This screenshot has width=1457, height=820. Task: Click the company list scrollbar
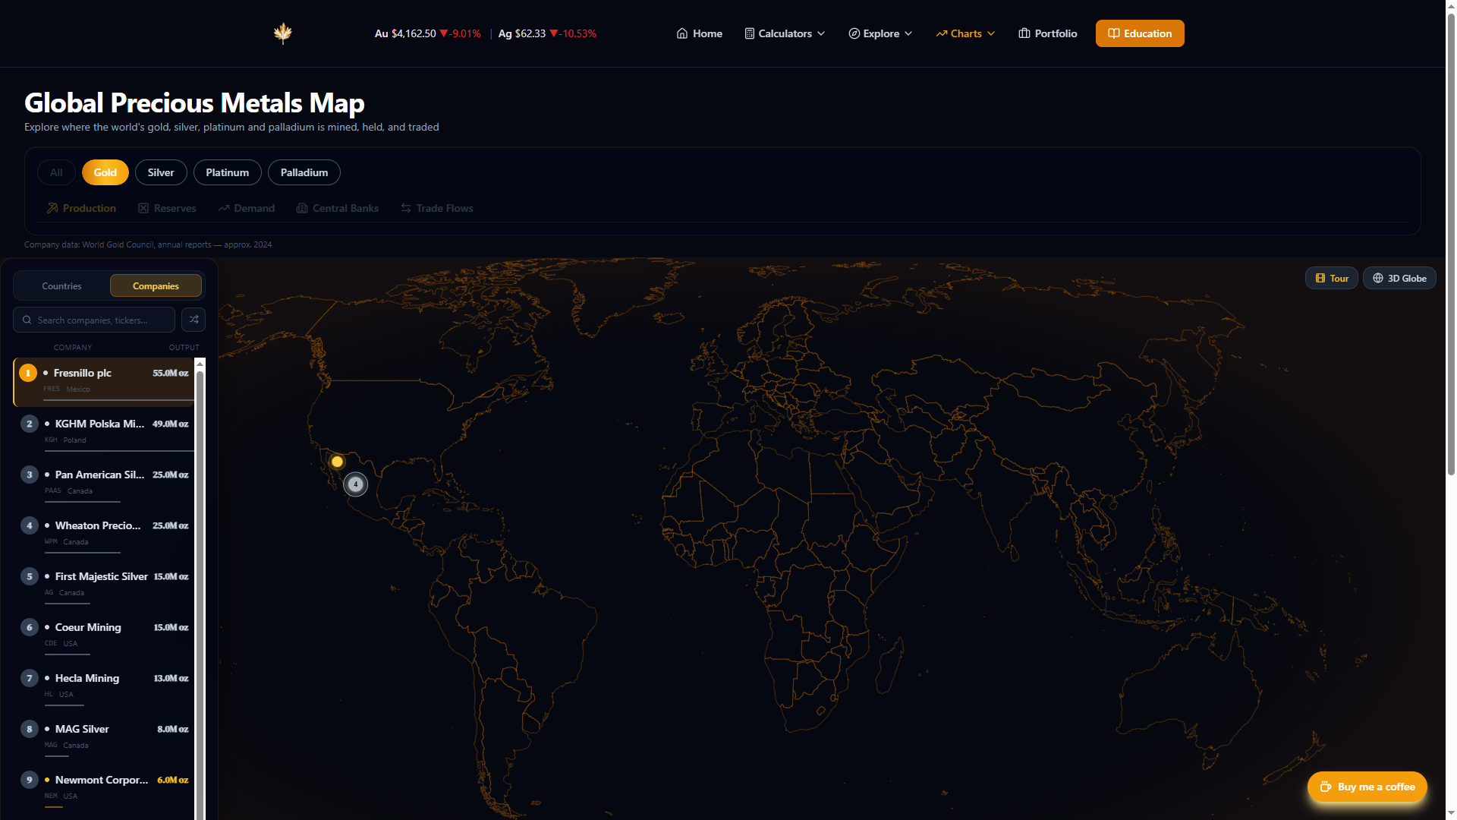click(x=200, y=592)
